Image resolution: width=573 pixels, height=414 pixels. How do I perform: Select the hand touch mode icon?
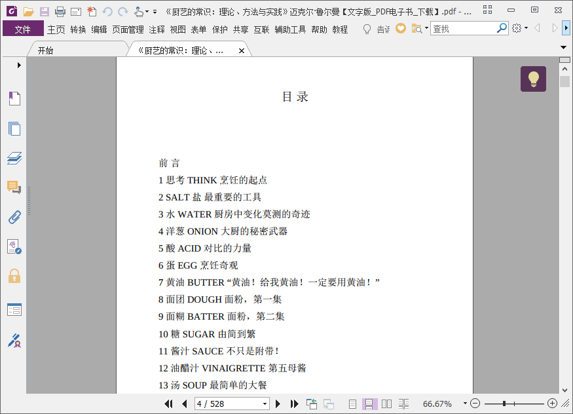138,12
